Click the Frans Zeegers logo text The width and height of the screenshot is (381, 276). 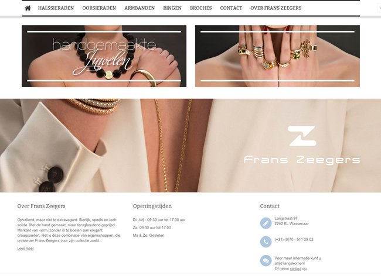pos(302,160)
